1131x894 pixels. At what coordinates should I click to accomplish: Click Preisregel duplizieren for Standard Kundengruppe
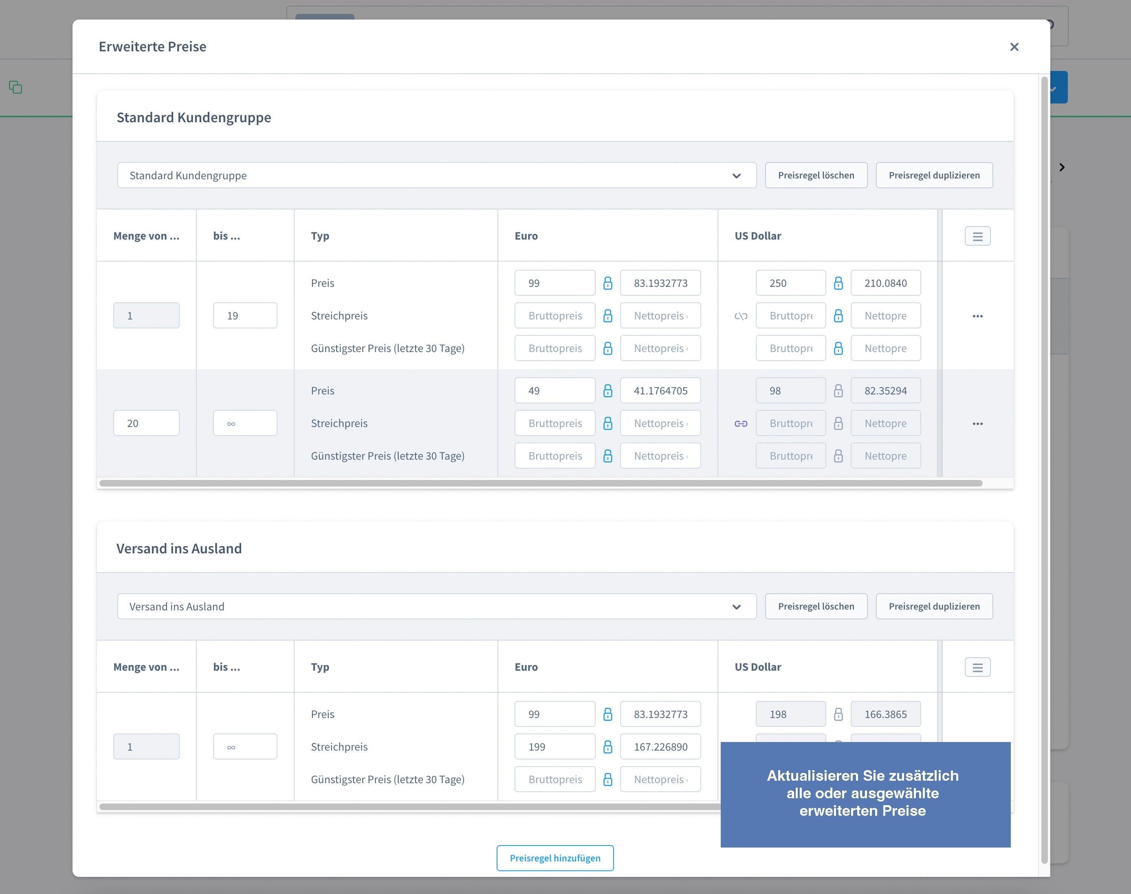934,175
